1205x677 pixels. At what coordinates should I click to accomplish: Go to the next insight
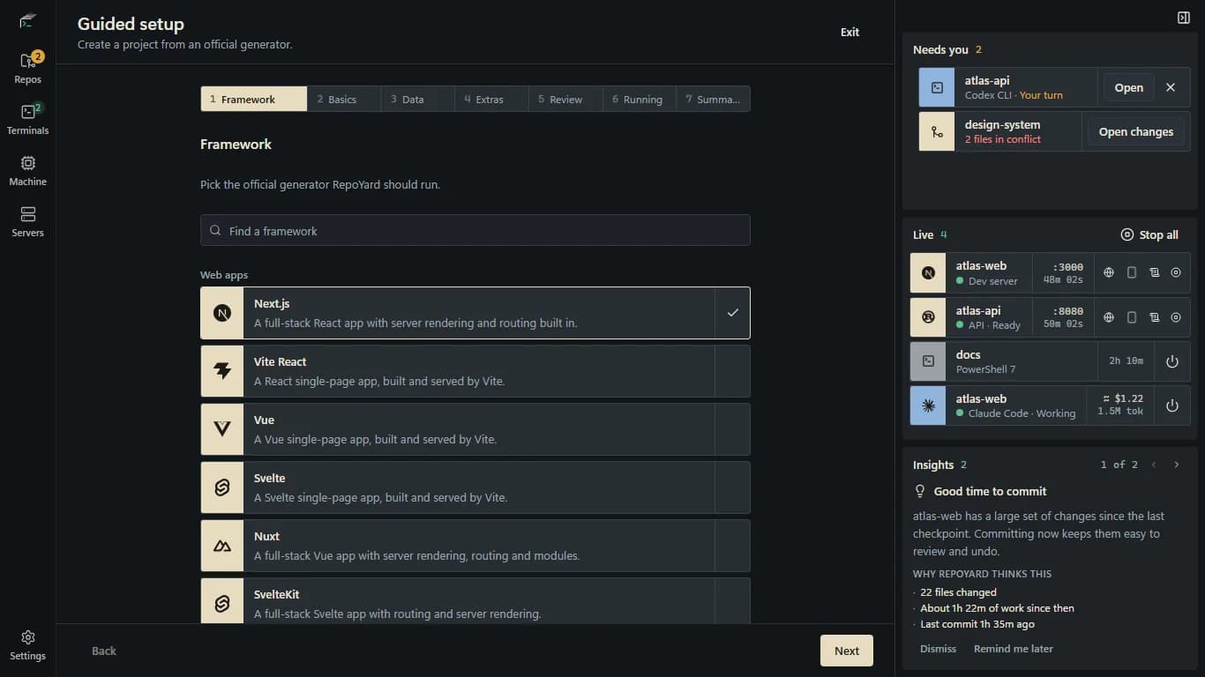[x=1176, y=465]
